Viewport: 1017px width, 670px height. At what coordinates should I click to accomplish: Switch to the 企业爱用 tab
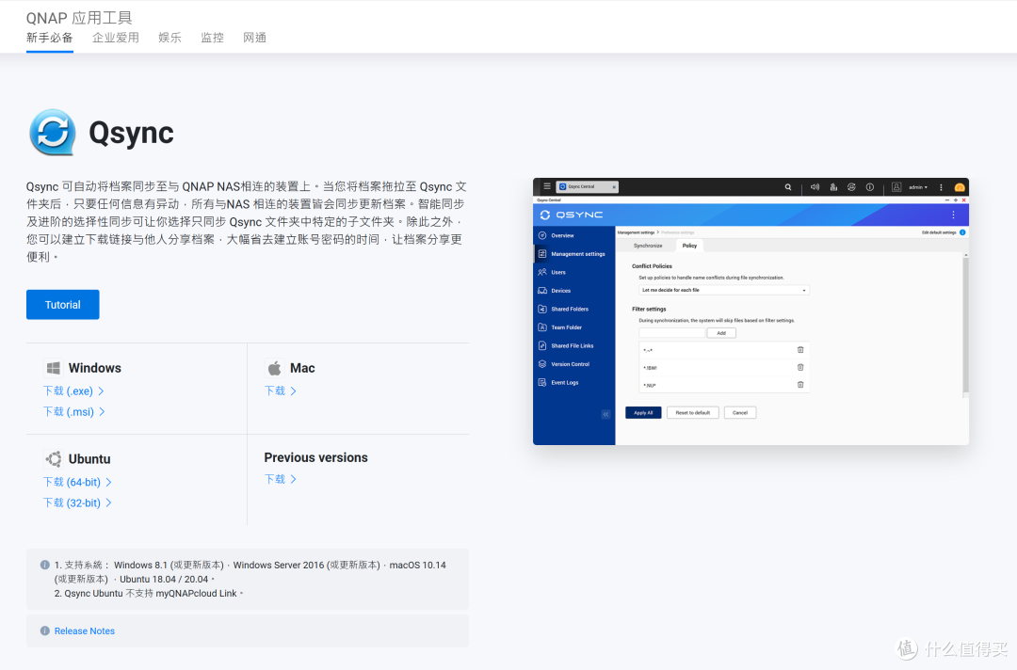[x=116, y=38]
